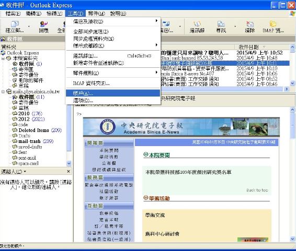Viewport: 296px width, 251px height.
Task: Open the 郵件 menu
Action: (x=96, y=14)
